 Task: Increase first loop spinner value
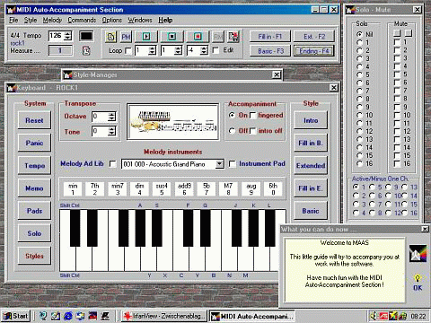pyautogui.click(x=153, y=48)
